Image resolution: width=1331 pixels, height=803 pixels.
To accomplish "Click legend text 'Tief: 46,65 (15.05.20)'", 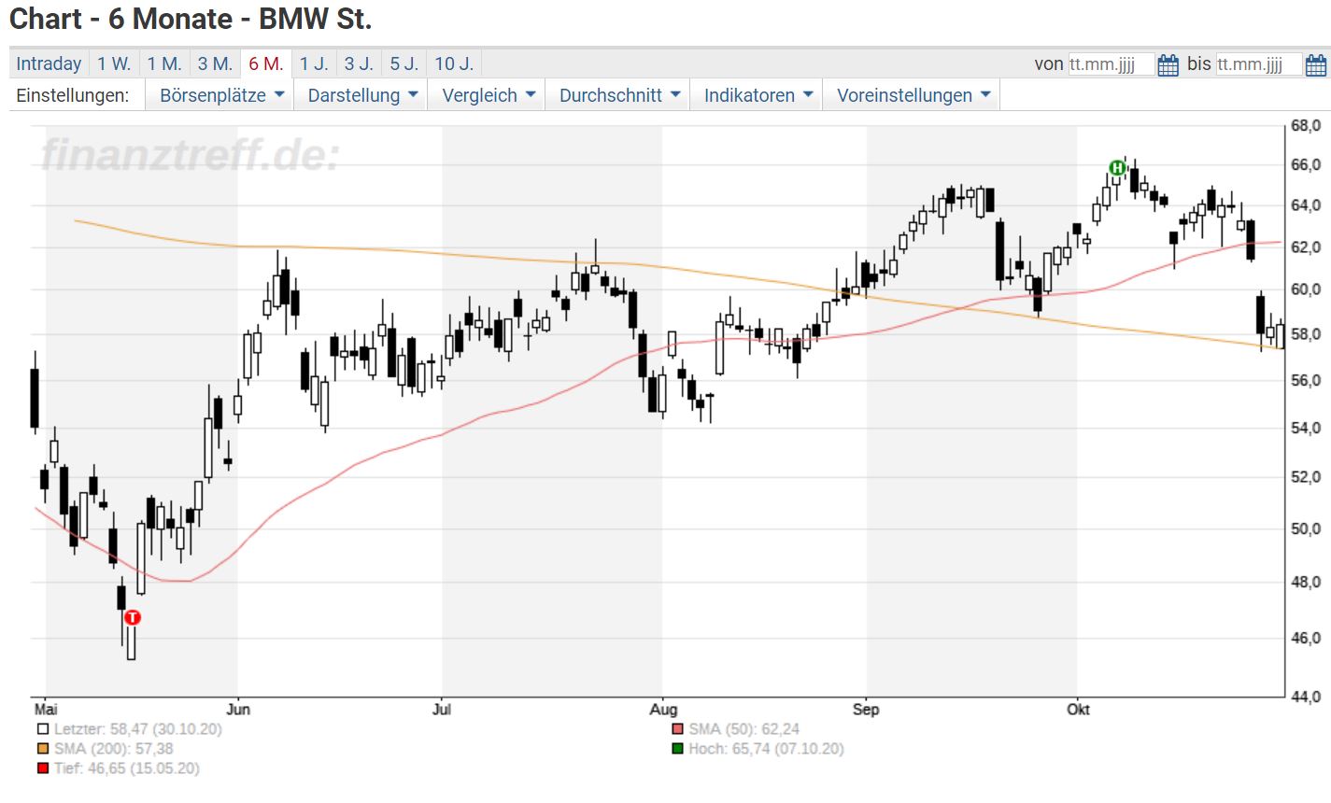I will coord(127,768).
